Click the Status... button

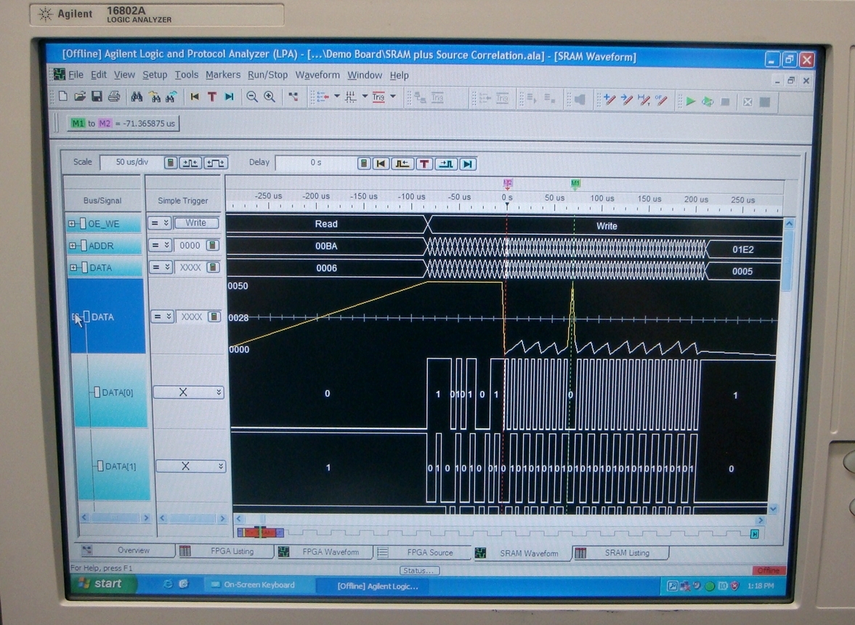pyautogui.click(x=420, y=570)
